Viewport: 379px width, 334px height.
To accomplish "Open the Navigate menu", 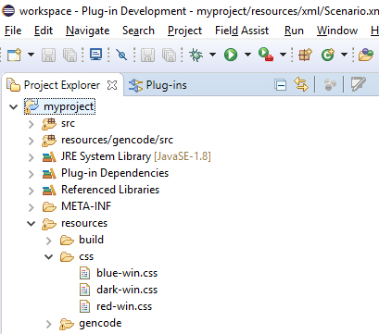I will pyautogui.click(x=88, y=31).
